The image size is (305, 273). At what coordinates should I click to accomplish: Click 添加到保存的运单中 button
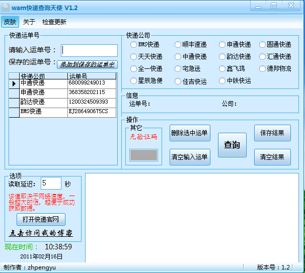[88, 64]
